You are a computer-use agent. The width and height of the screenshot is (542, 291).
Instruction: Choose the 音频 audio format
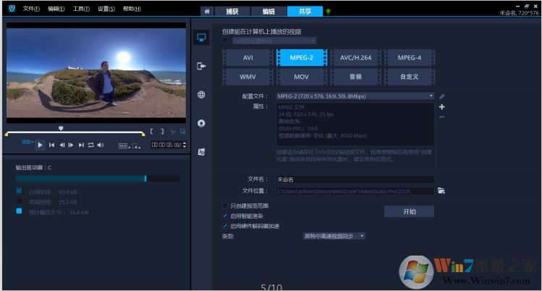coord(355,77)
